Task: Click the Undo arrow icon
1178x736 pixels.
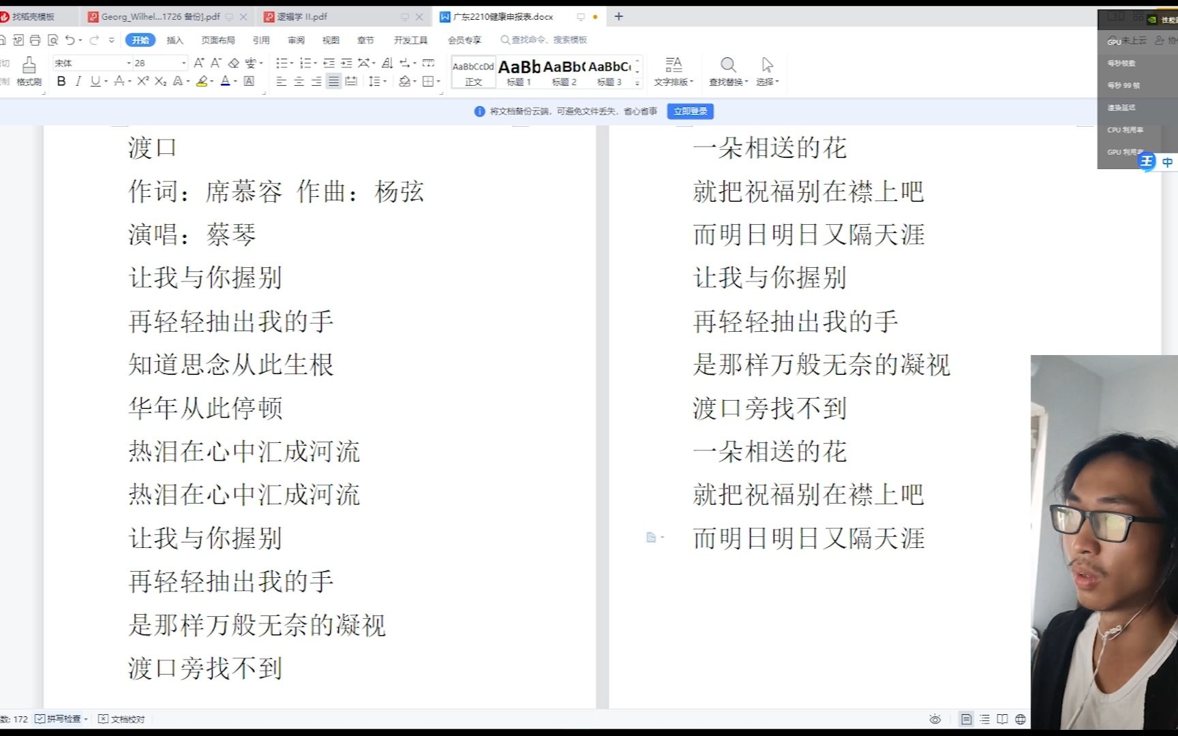Action: [70, 40]
